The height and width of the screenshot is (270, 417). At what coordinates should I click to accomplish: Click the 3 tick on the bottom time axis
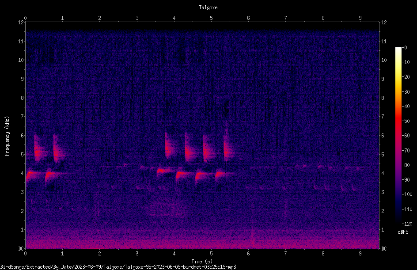click(x=137, y=254)
